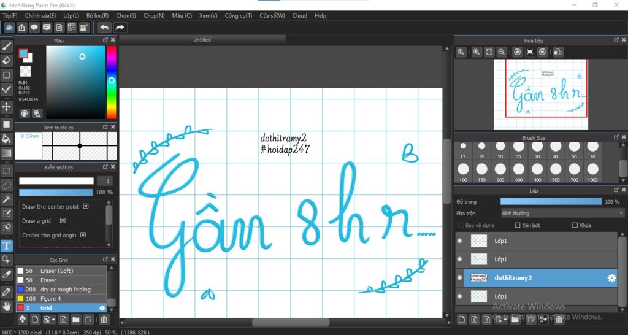
Task: Toggle the Bảo vệ alpha checkbox
Action: point(461,225)
